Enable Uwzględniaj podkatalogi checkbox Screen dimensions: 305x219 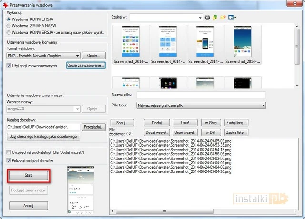10,152
